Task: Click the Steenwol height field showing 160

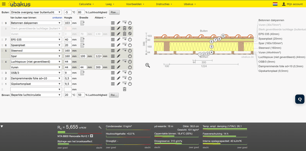Action: point(68,50)
